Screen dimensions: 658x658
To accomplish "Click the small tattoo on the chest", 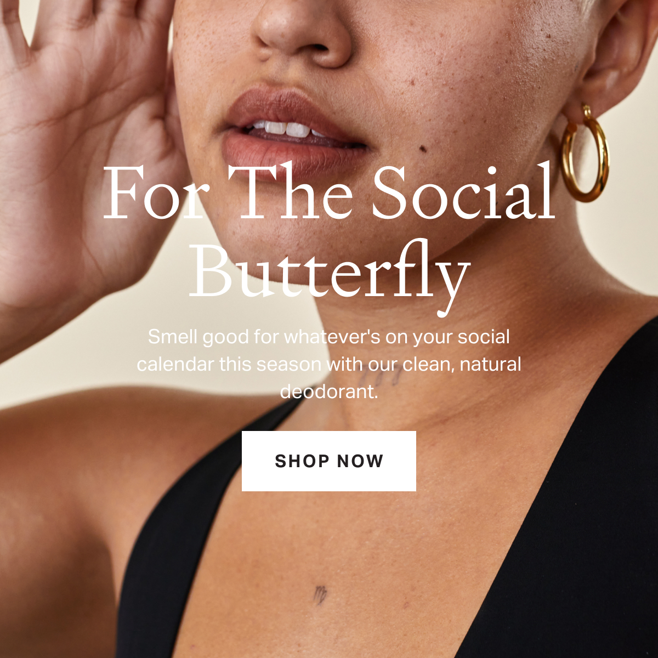I will (x=320, y=594).
